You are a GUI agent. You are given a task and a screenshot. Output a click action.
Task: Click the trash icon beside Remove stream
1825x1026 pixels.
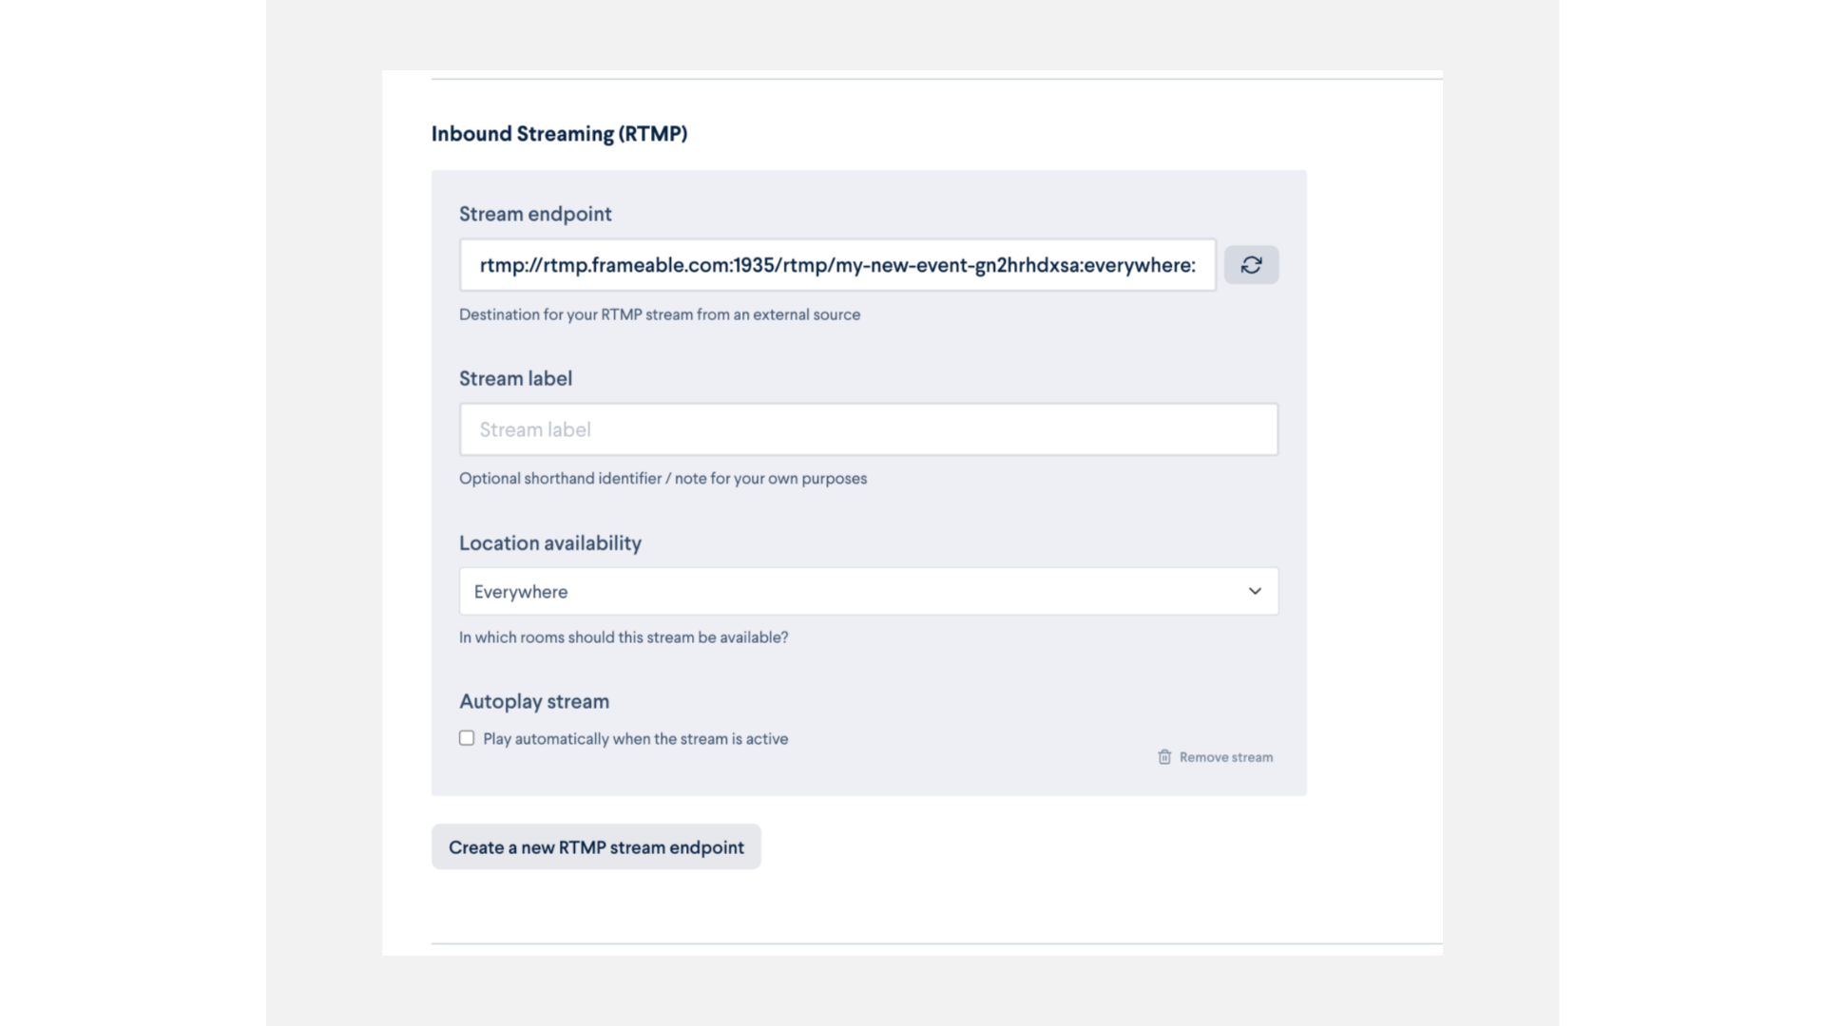tap(1164, 757)
